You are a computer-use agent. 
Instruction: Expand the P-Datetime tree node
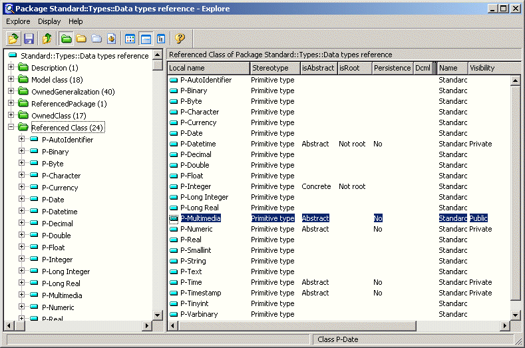click(x=22, y=212)
